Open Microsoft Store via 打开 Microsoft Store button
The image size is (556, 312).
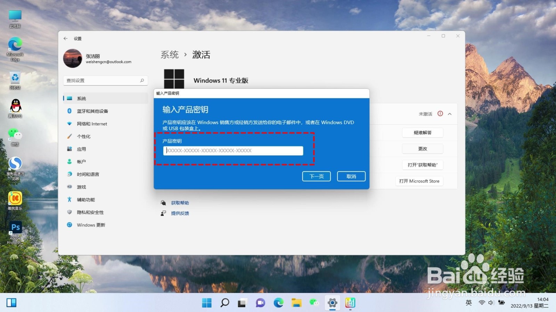click(x=419, y=181)
